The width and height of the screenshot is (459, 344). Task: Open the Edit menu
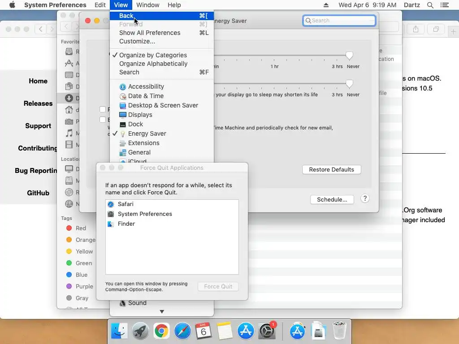[x=100, y=5]
